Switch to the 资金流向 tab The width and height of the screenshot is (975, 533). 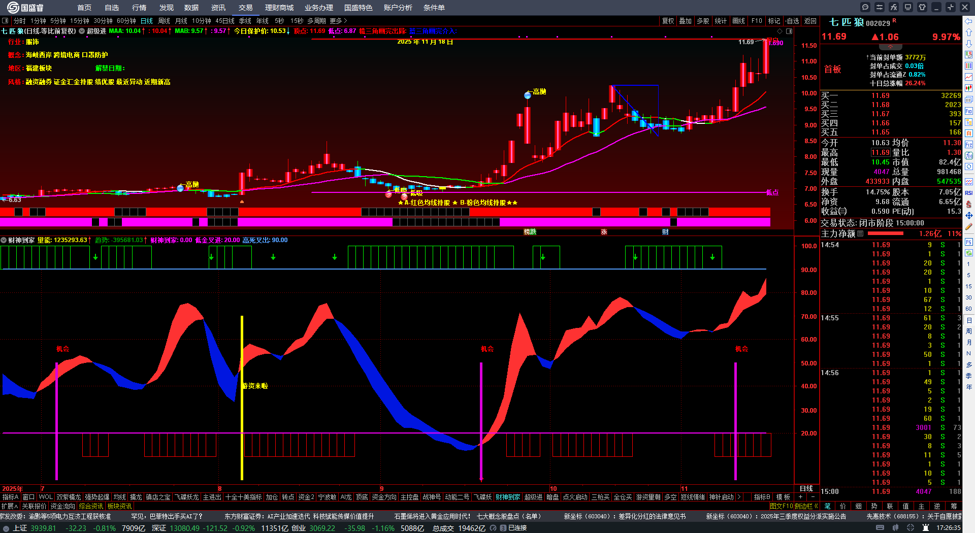coord(63,506)
